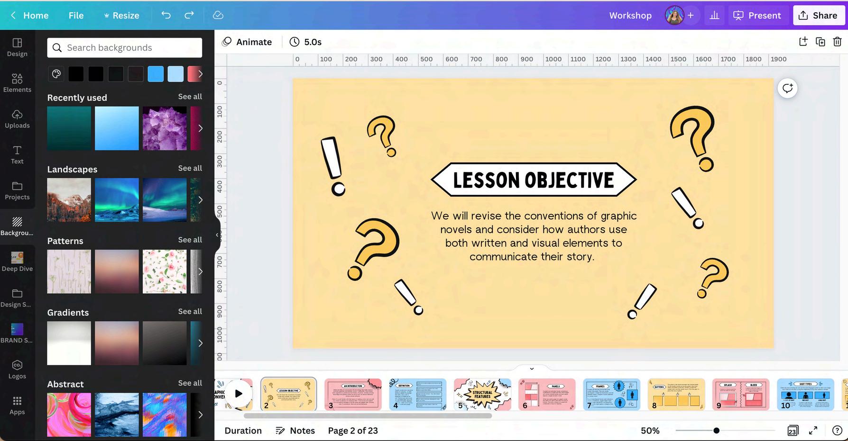This screenshot has height=441, width=848.
Task: Select page 3 thumbnail
Action: tap(353, 394)
